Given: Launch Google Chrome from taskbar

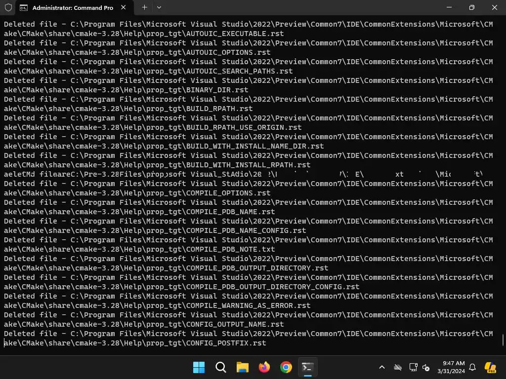Looking at the screenshot, I should click(x=286, y=367).
